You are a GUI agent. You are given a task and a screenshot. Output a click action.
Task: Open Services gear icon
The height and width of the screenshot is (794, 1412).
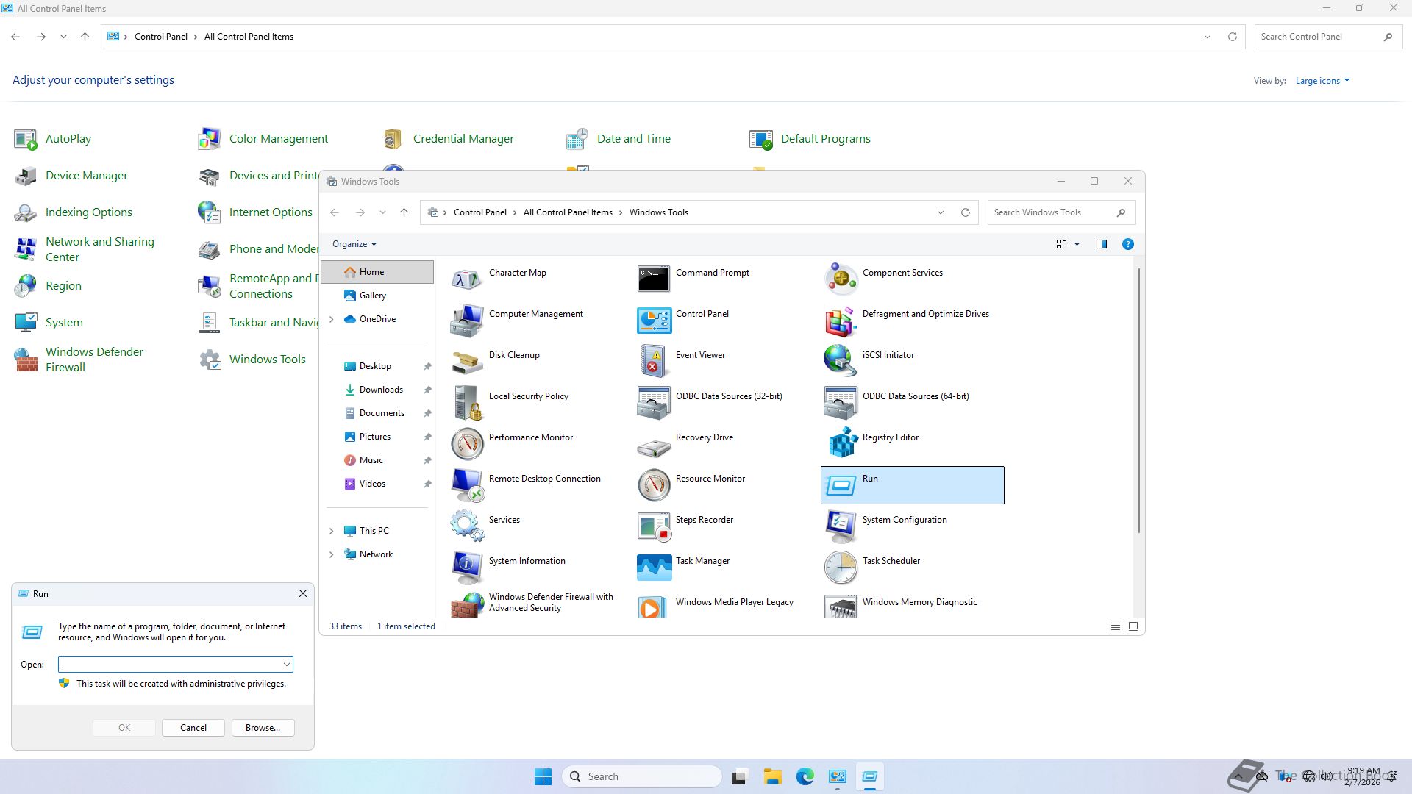coord(467,526)
